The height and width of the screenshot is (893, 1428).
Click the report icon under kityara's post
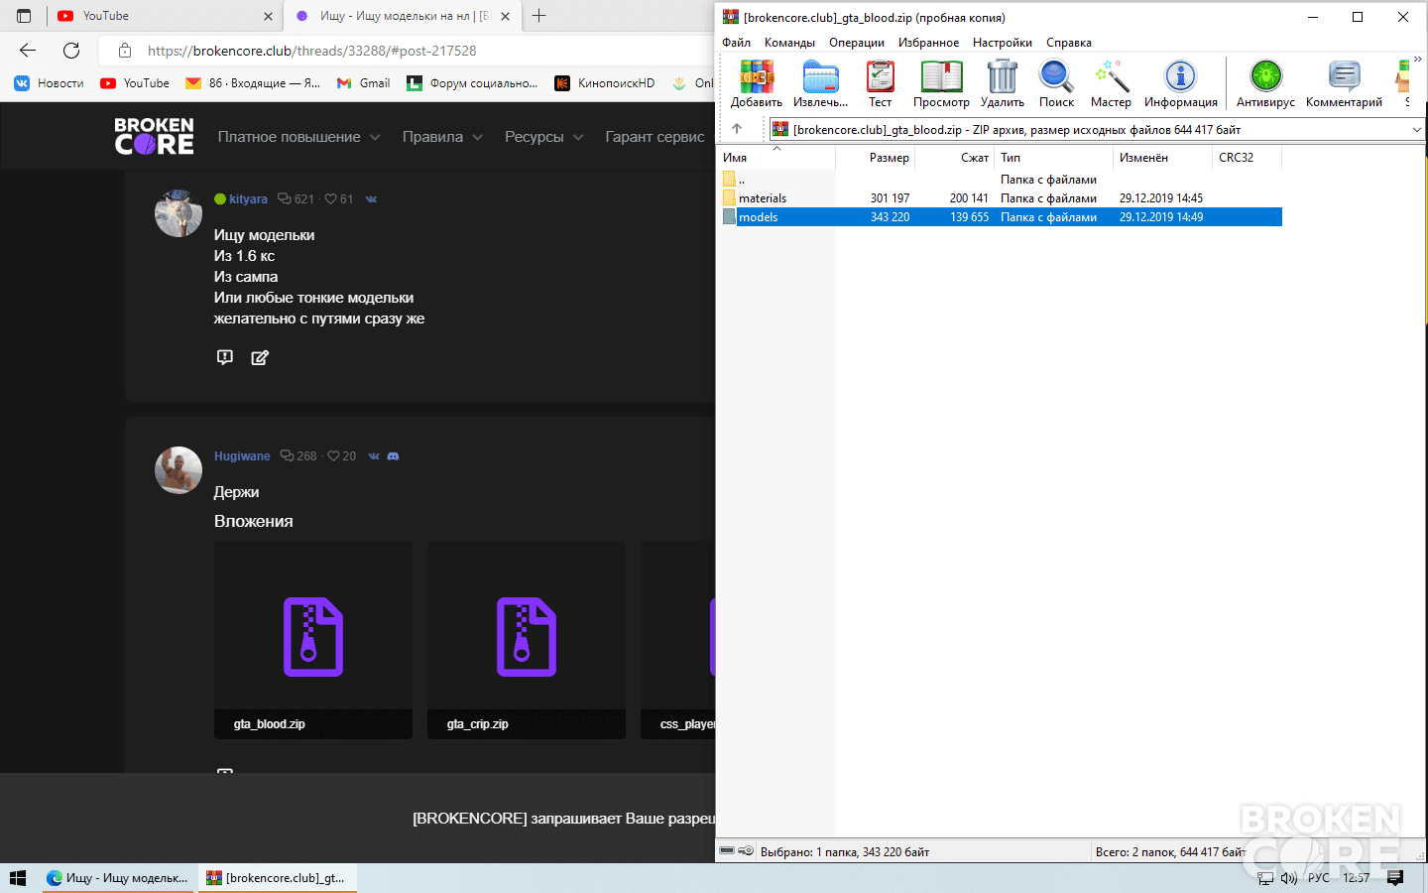[x=225, y=357]
